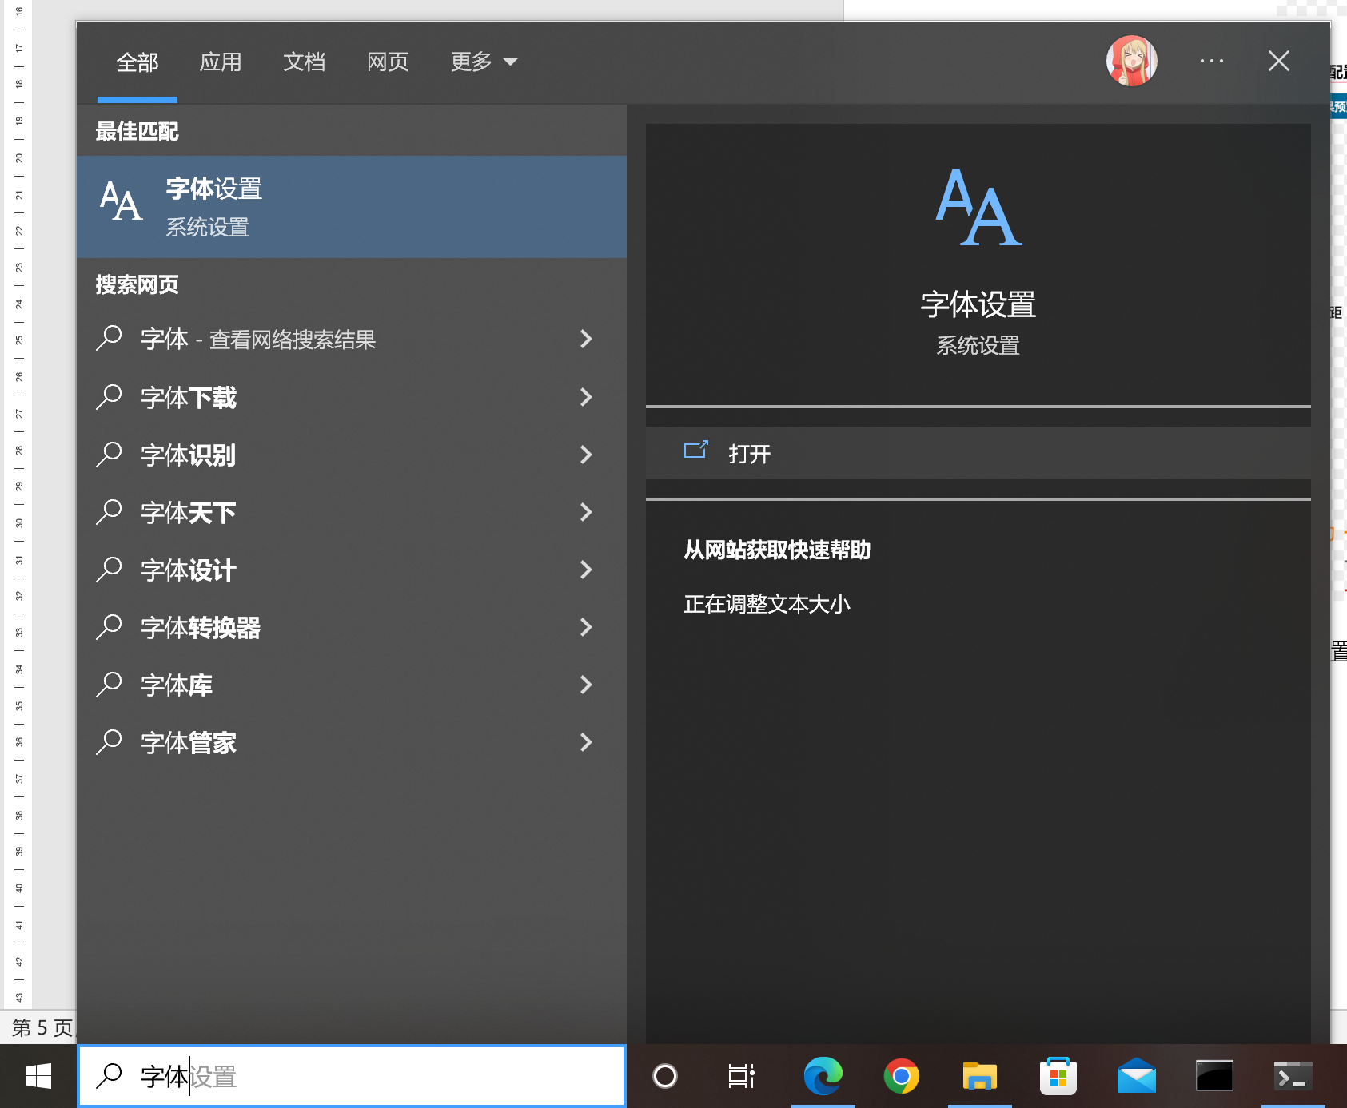Open the Windows Start menu
The width and height of the screenshot is (1347, 1108).
38,1076
